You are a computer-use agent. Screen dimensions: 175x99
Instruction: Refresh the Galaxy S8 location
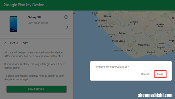coord(66,27)
